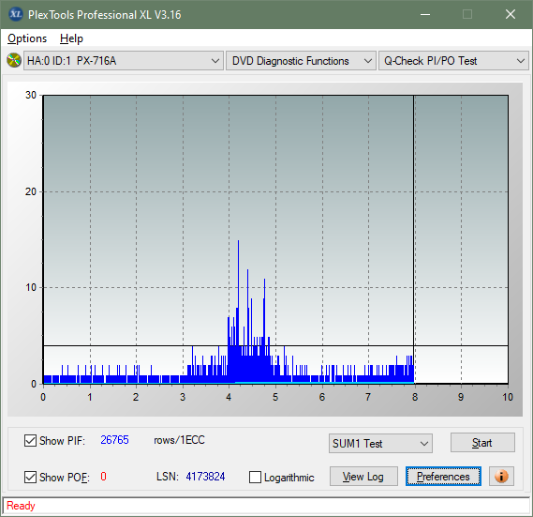Click the maximize window icon

coord(467,14)
